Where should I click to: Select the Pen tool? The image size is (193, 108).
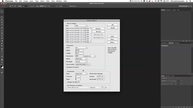click(x=2, y=49)
